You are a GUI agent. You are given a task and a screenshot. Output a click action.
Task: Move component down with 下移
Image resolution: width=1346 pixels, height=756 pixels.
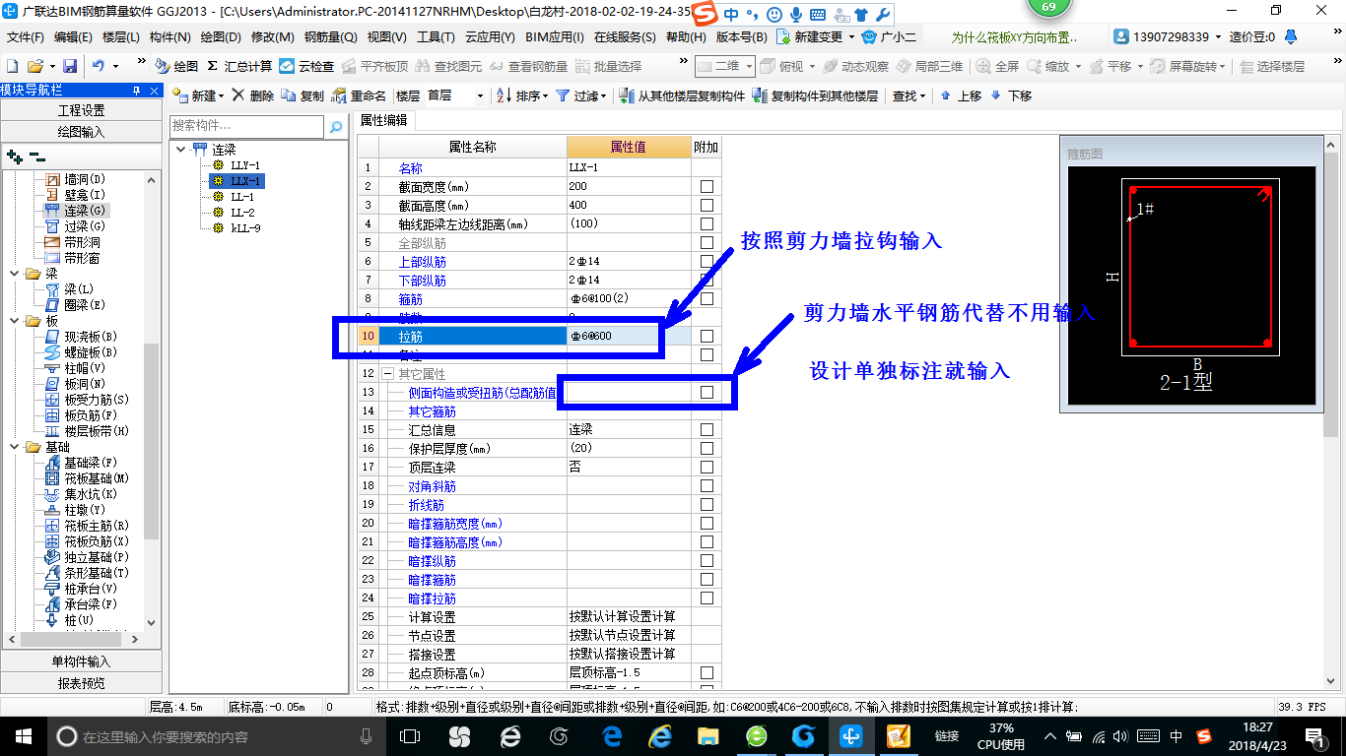pos(1011,95)
